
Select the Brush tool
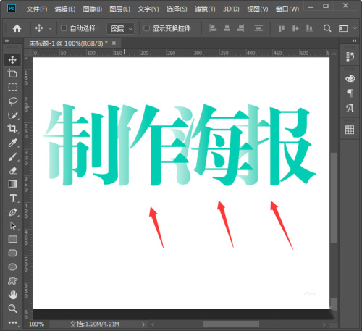12,156
